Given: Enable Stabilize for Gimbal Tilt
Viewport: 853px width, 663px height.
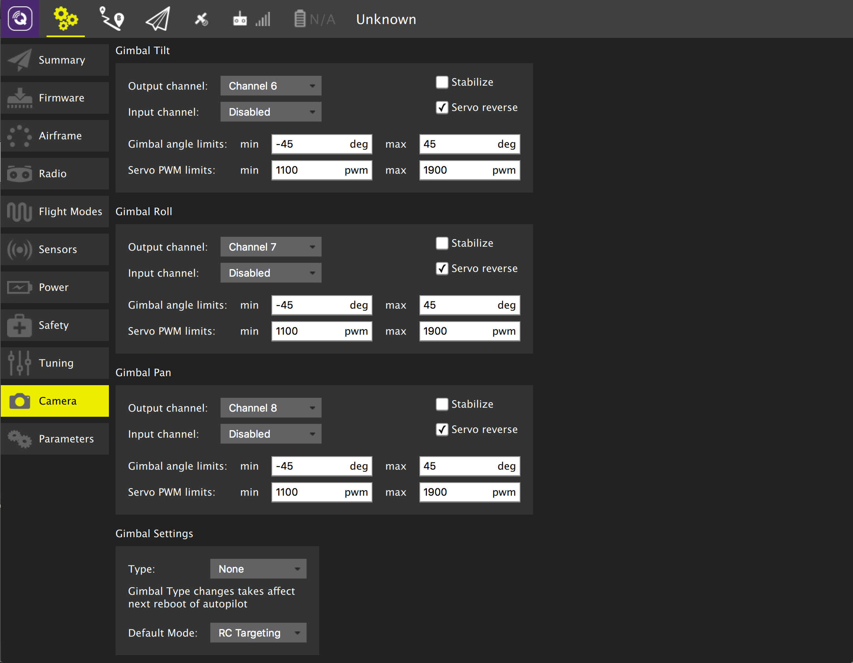Looking at the screenshot, I should coord(442,82).
